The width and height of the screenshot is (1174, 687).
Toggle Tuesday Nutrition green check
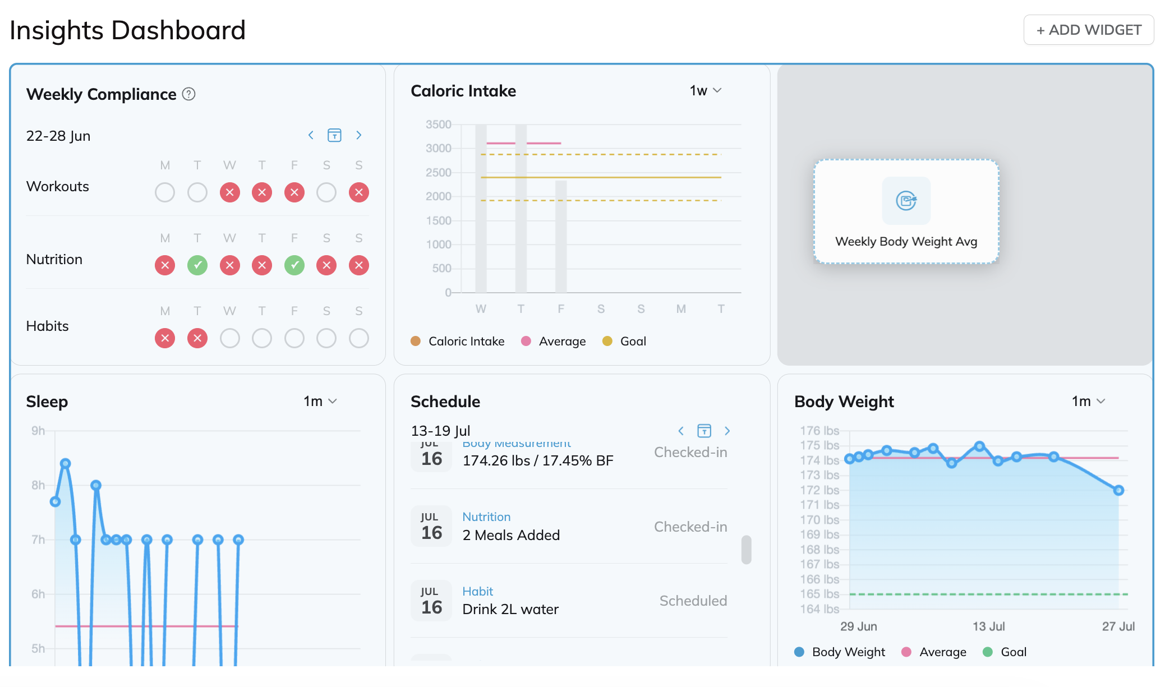pos(197,265)
